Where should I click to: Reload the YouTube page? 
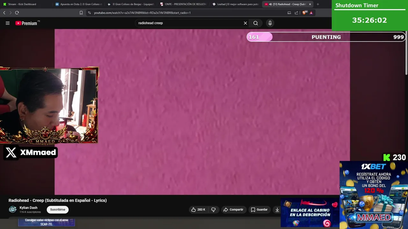click(17, 13)
